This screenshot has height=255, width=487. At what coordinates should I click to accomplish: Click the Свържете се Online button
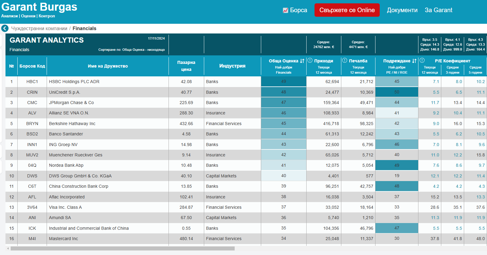(x=347, y=10)
